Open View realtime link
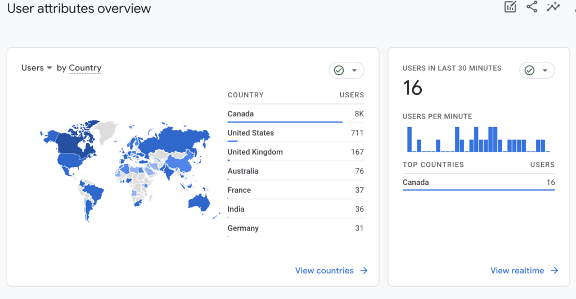 point(517,270)
